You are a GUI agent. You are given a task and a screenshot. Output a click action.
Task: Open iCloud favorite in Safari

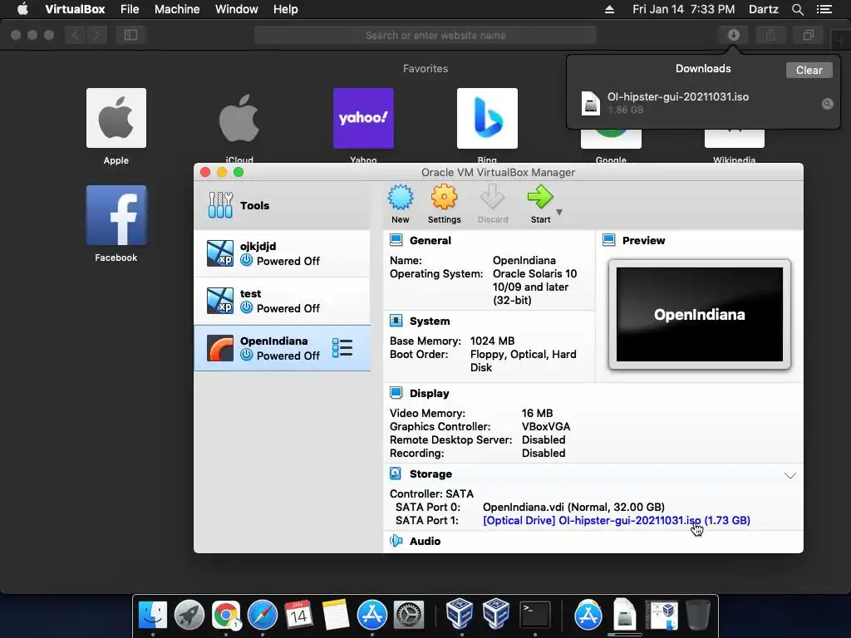[239, 118]
